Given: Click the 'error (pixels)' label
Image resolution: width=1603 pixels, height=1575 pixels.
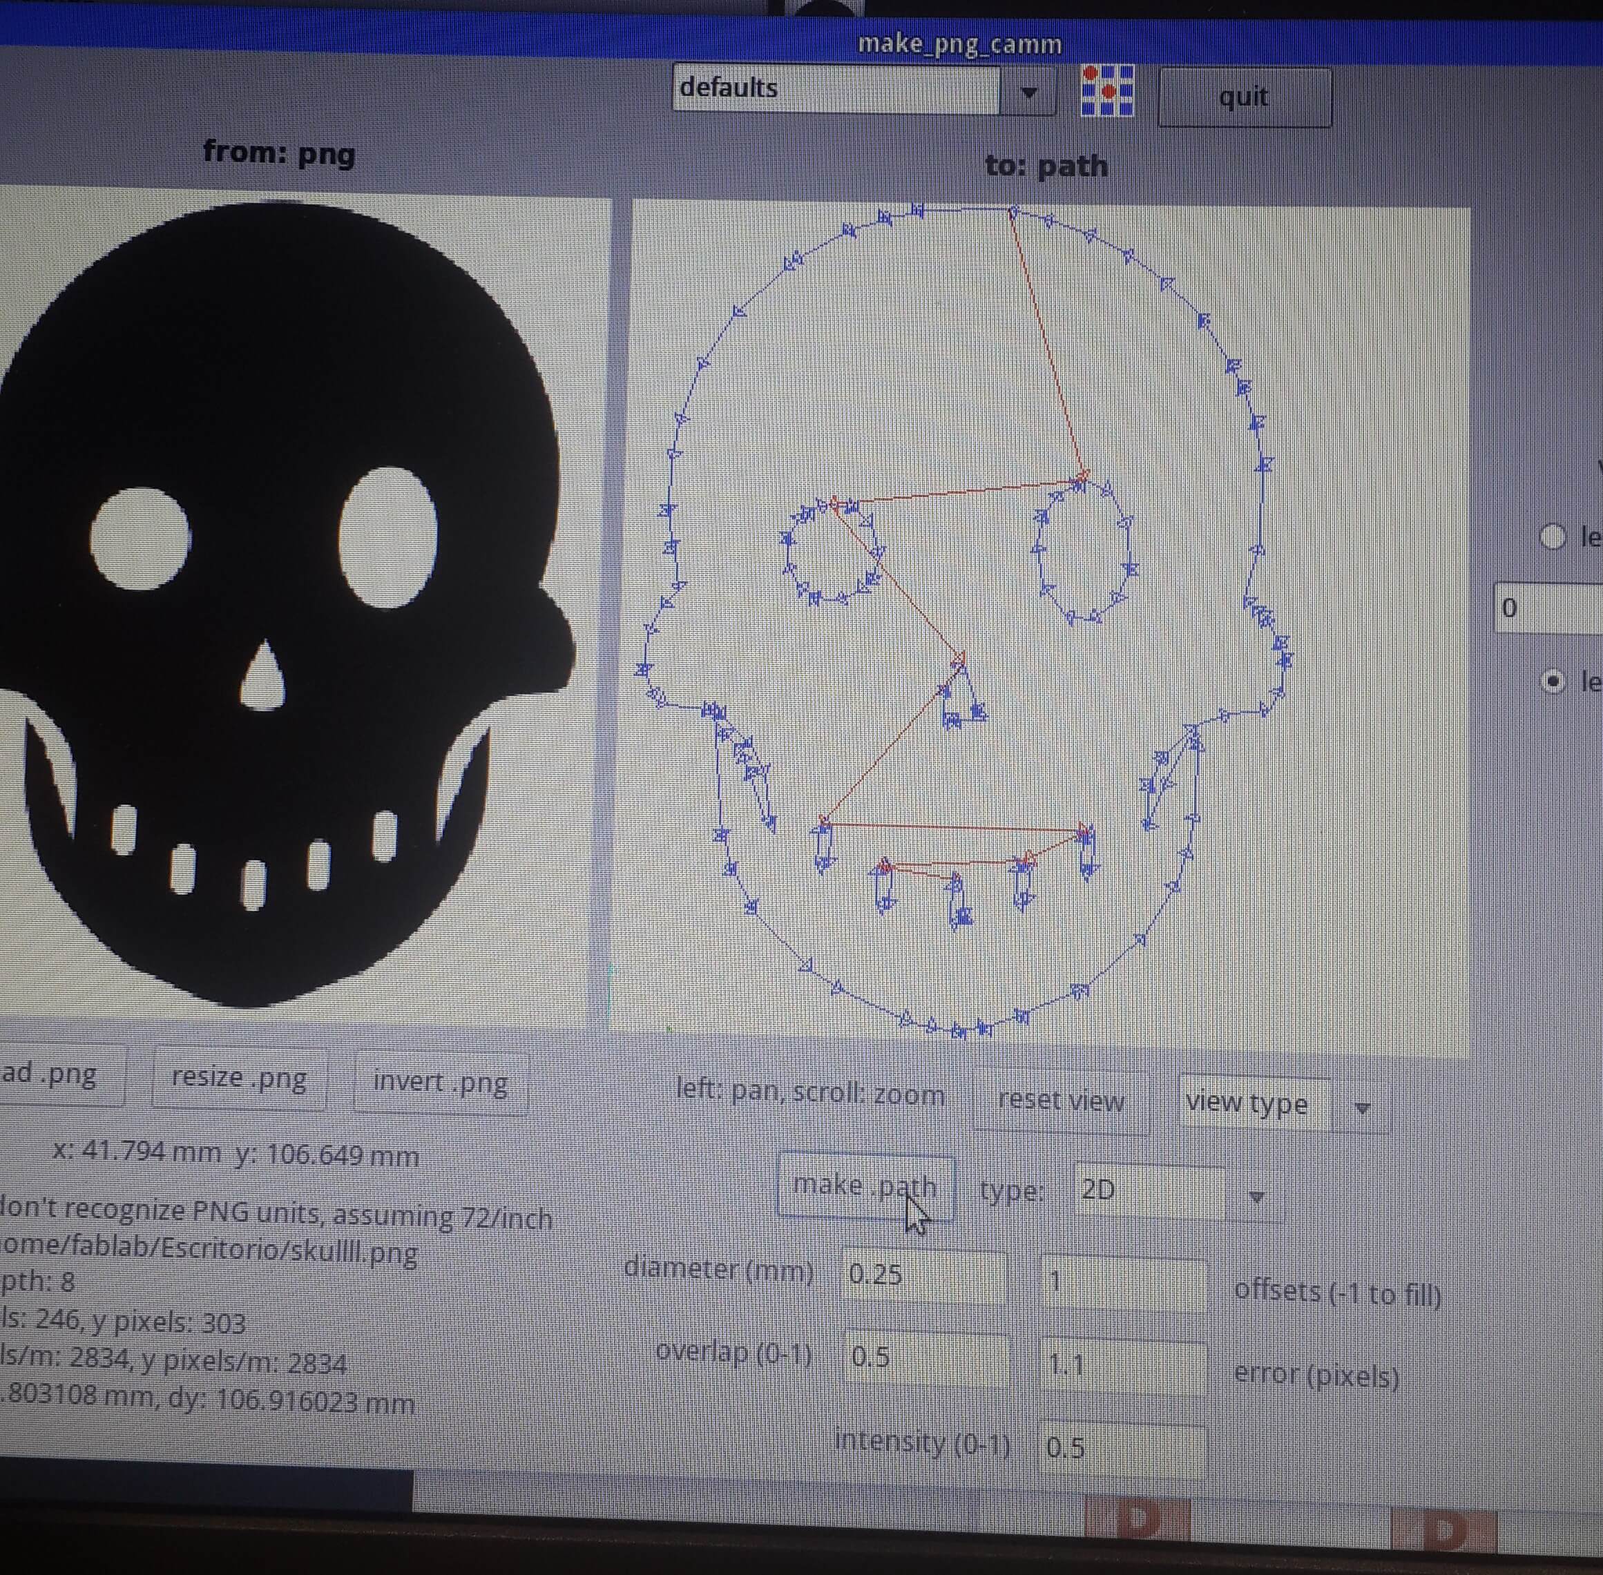Looking at the screenshot, I should coord(1316,1375).
